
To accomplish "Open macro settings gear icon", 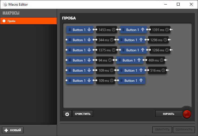I will click(67, 114).
